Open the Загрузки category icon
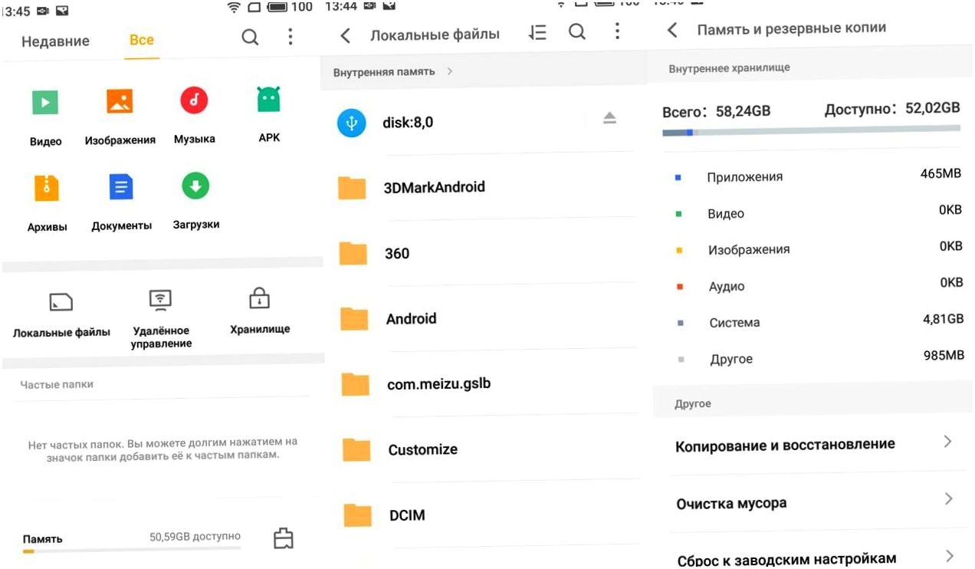The width and height of the screenshot is (975, 569). 195,186
